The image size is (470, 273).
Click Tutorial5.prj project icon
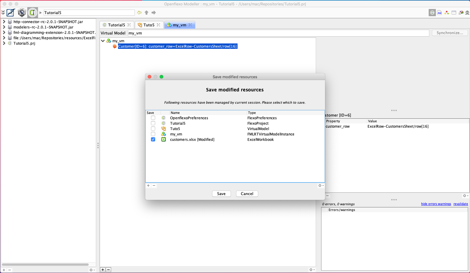click(10, 43)
